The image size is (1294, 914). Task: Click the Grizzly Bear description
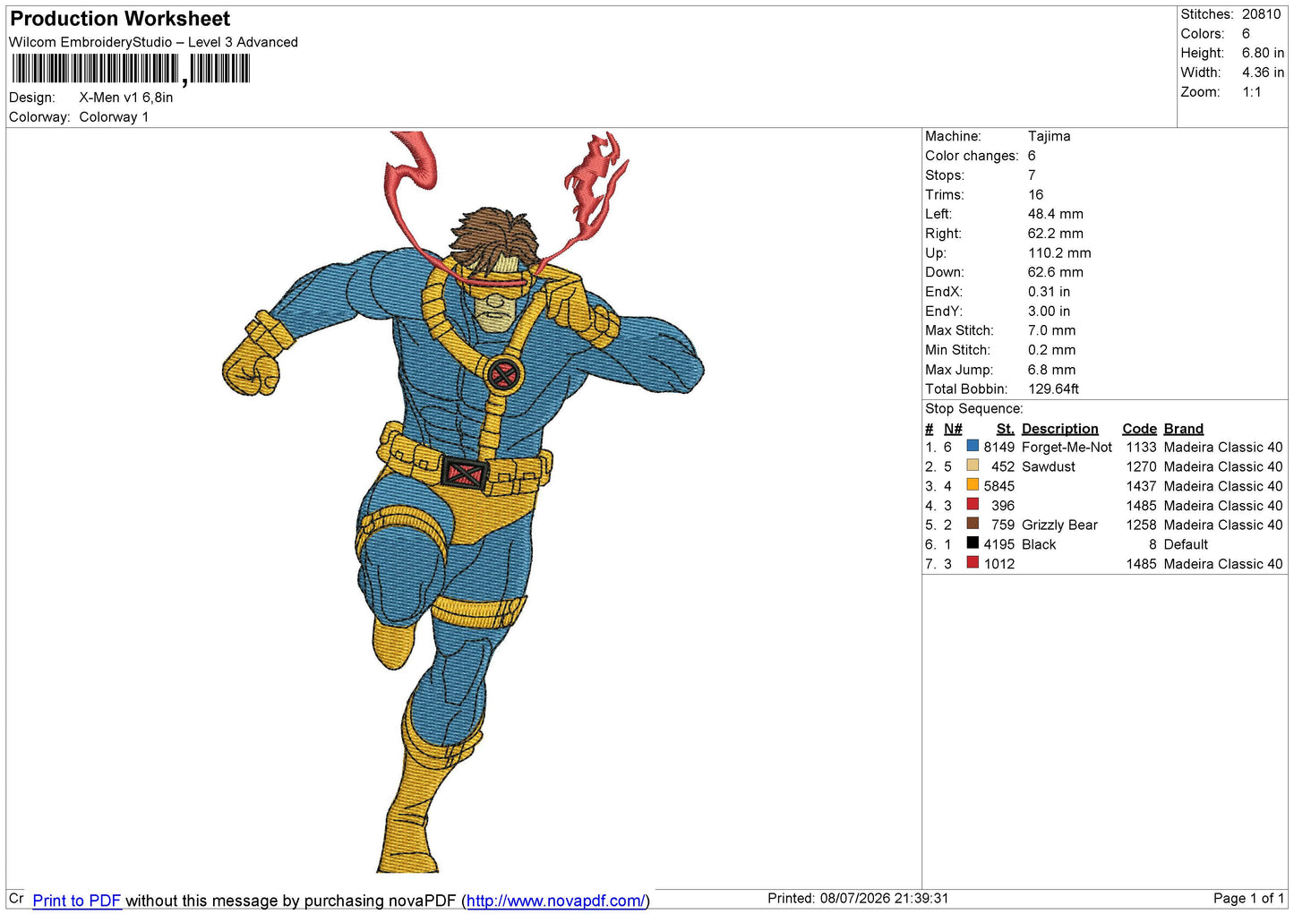(1059, 525)
